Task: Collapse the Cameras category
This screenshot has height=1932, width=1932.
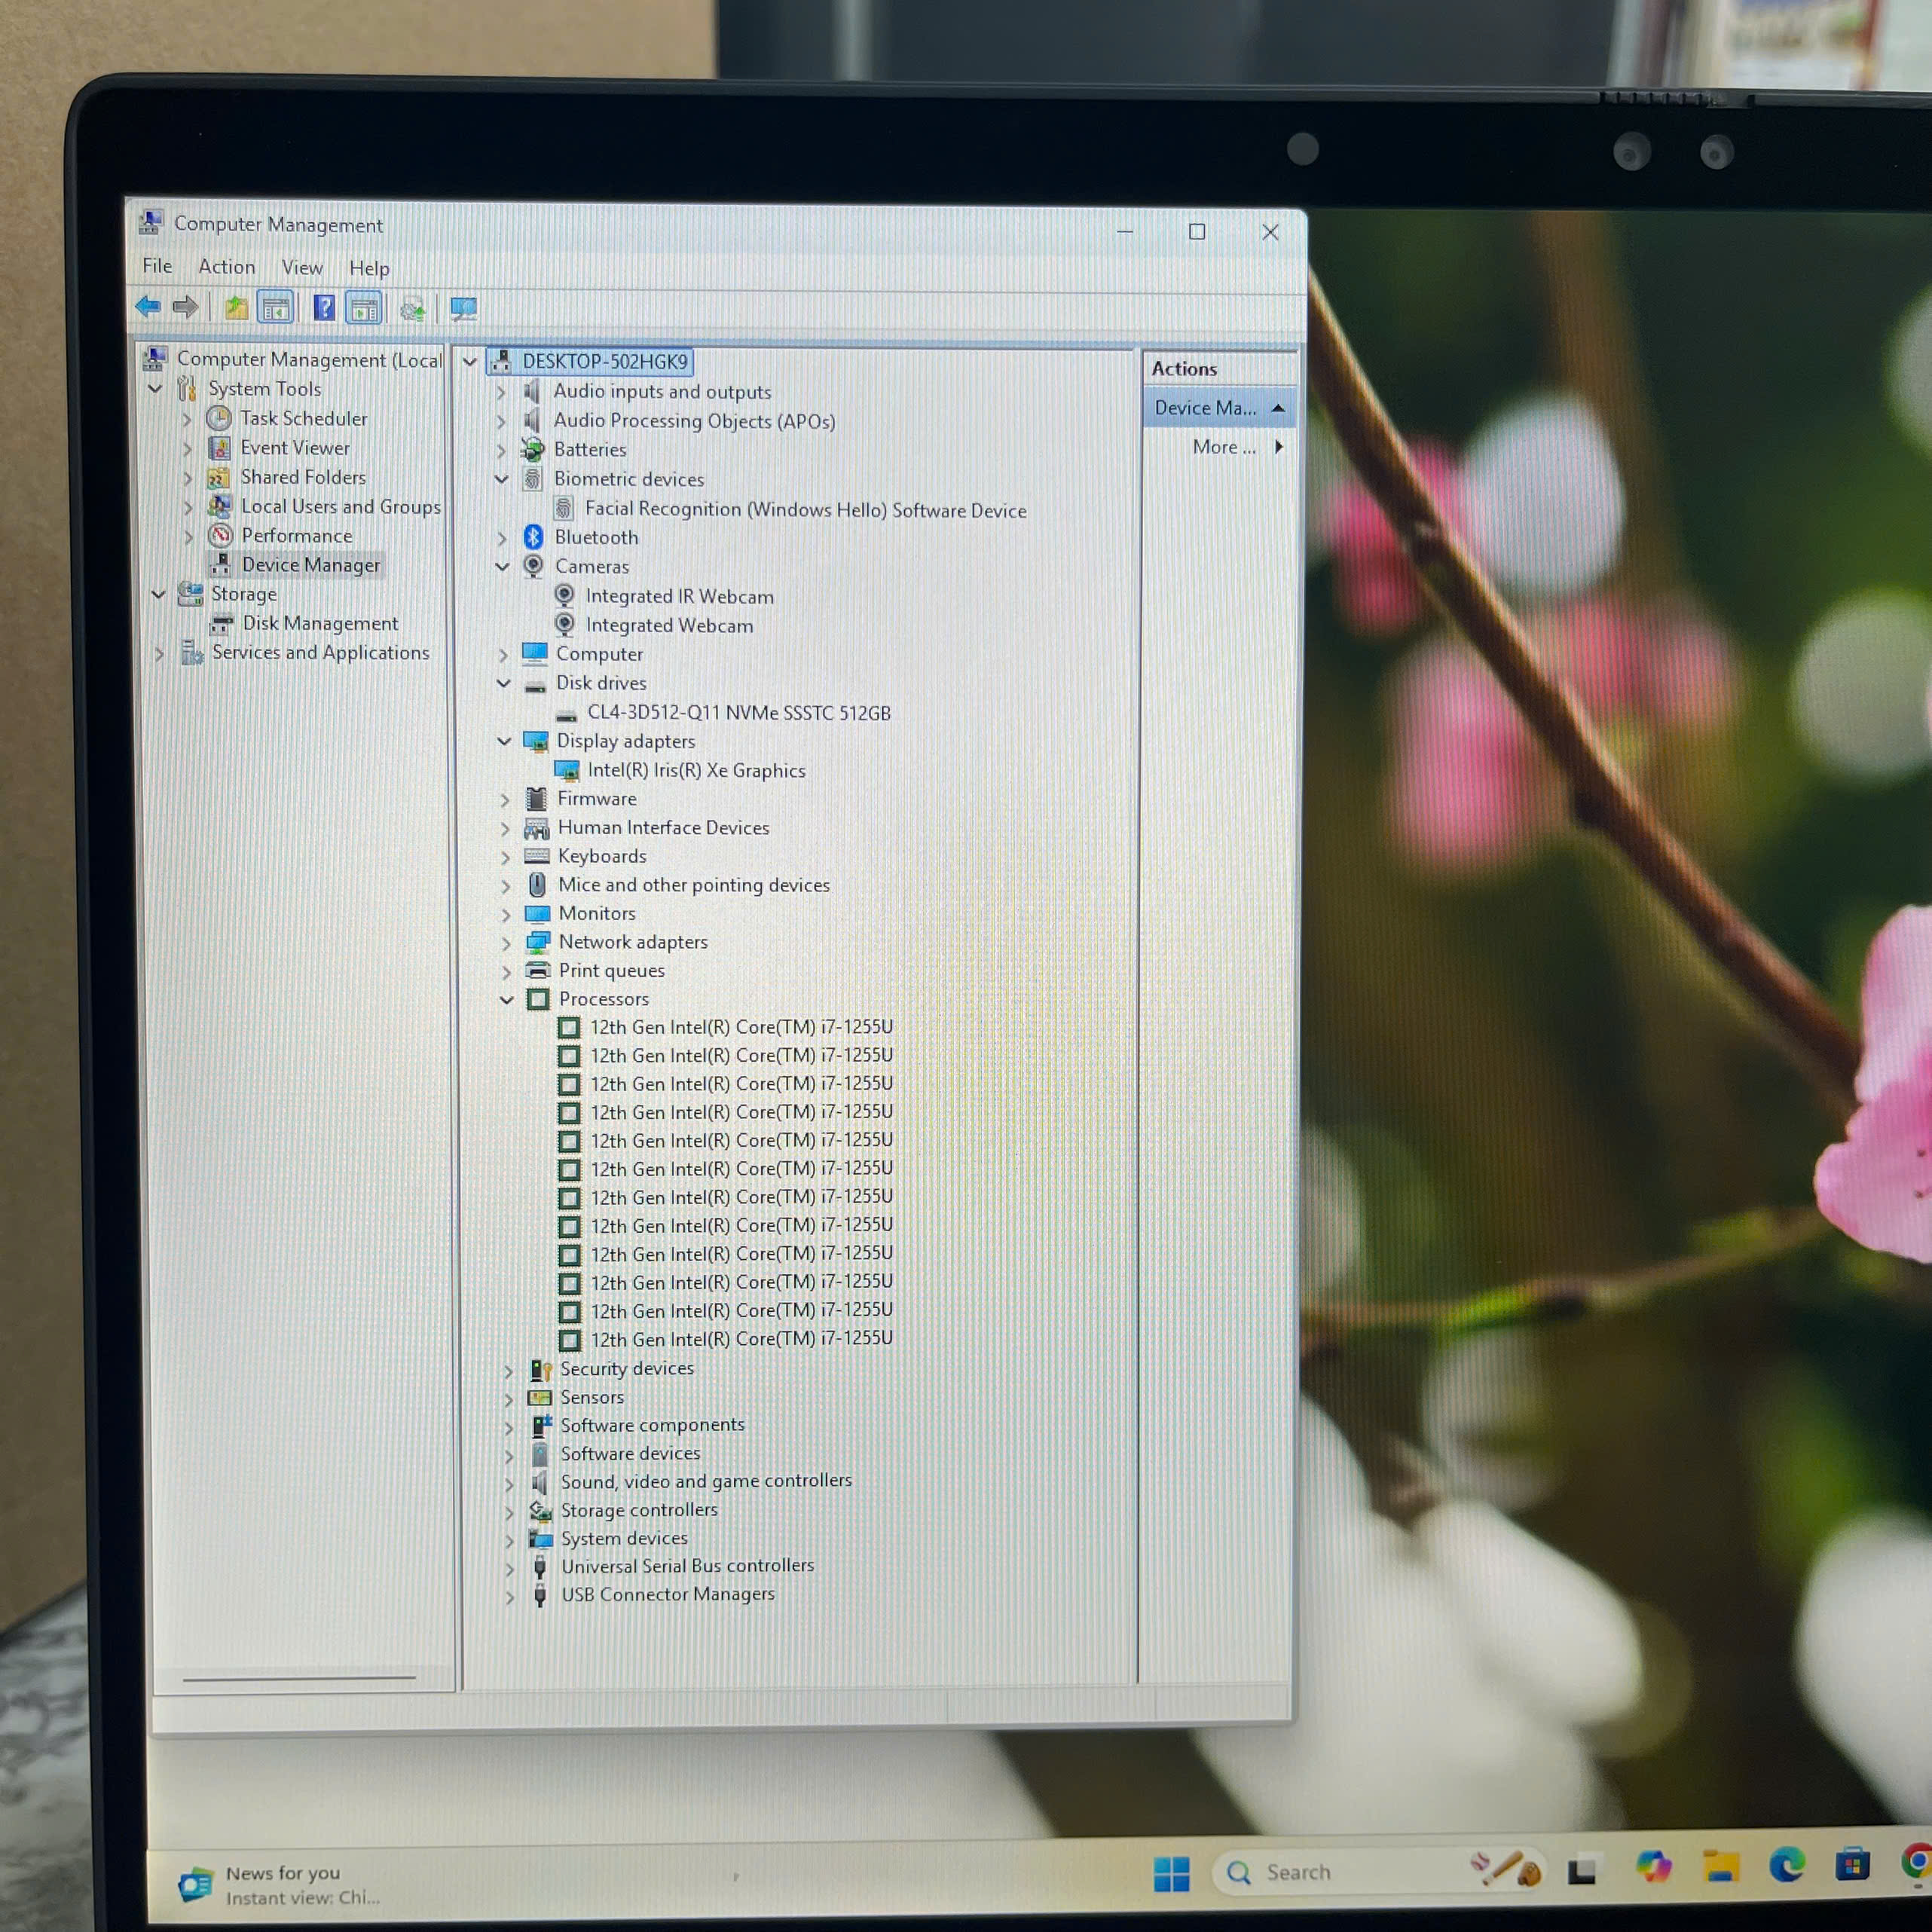Action: tap(502, 566)
